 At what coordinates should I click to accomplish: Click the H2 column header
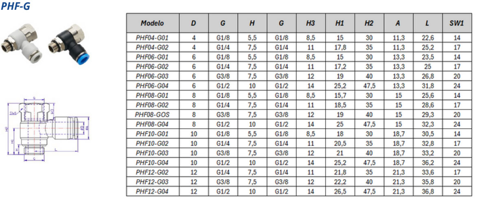(369, 24)
